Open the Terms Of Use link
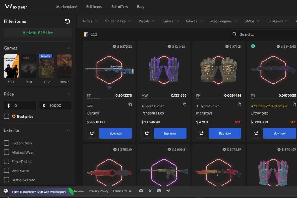Screen dimensions: 297x198 tap(122, 191)
